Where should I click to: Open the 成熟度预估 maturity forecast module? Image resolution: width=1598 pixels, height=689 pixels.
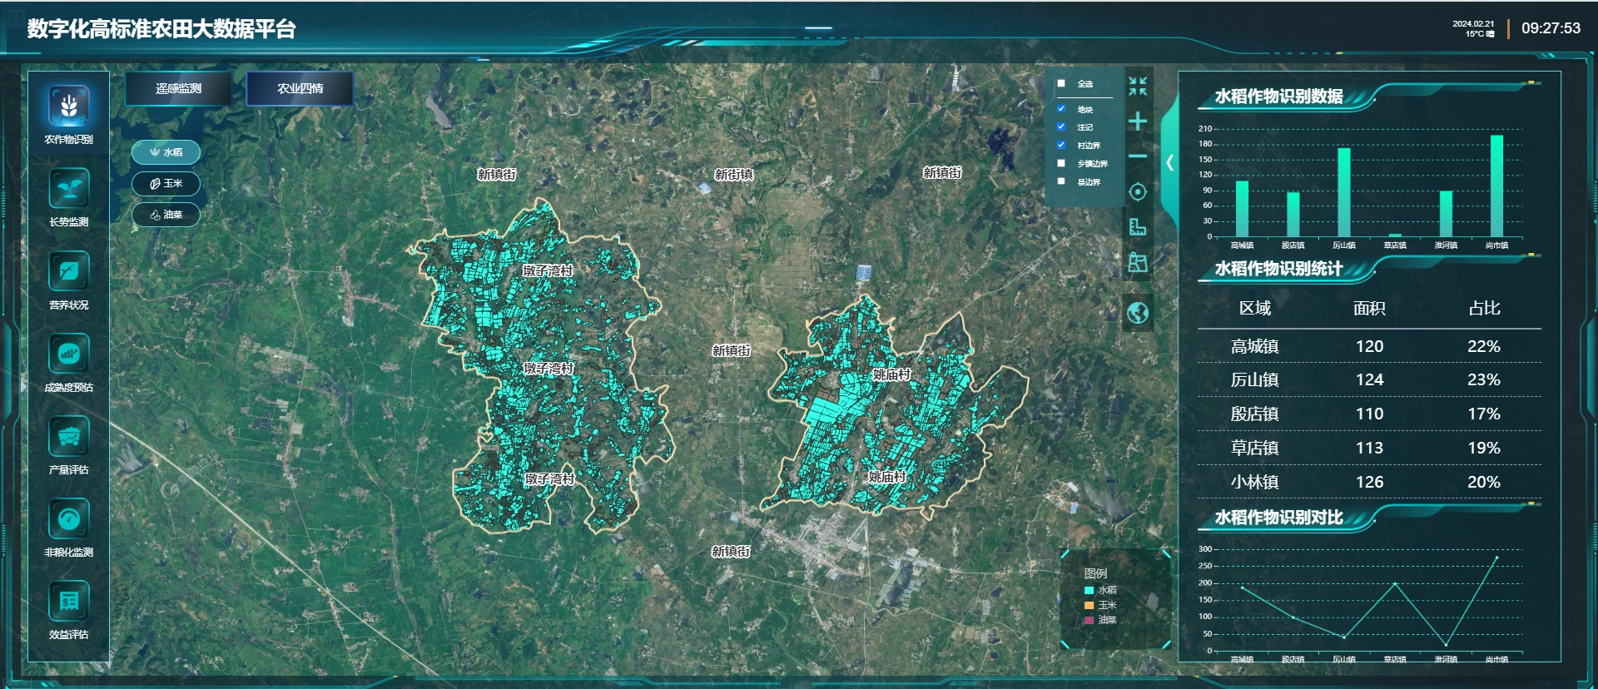point(69,363)
